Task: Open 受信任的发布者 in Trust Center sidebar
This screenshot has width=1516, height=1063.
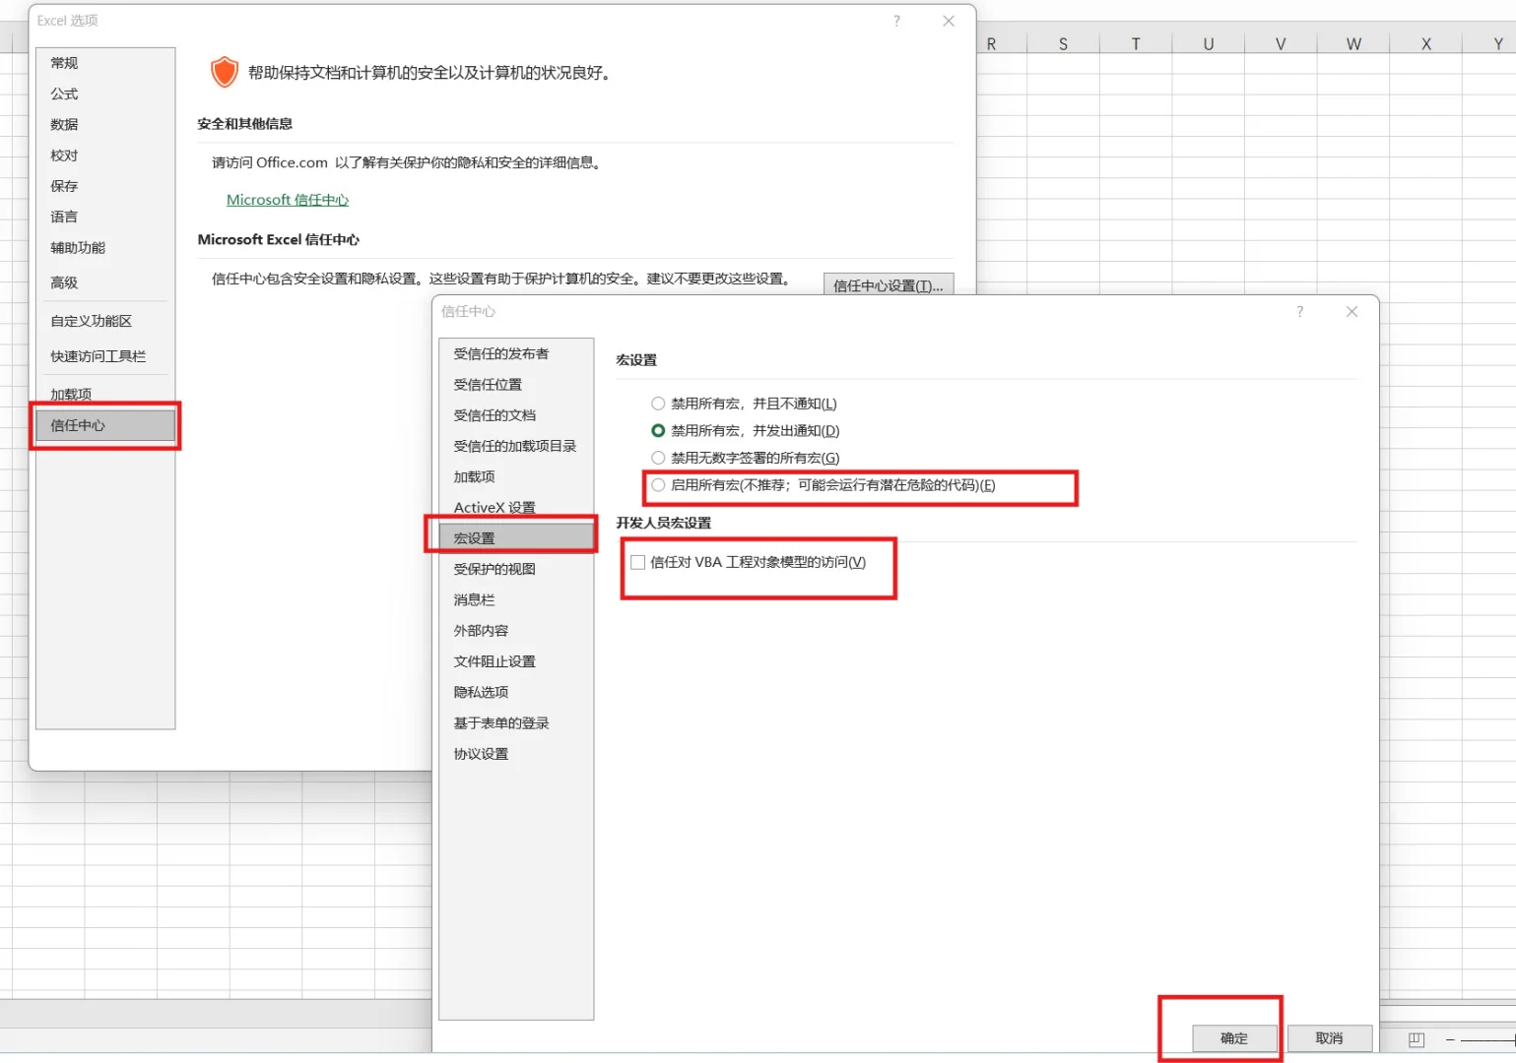Action: click(516, 353)
